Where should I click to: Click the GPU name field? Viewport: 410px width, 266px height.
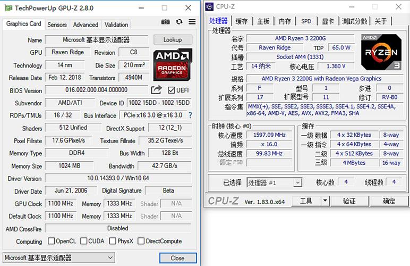96,40
